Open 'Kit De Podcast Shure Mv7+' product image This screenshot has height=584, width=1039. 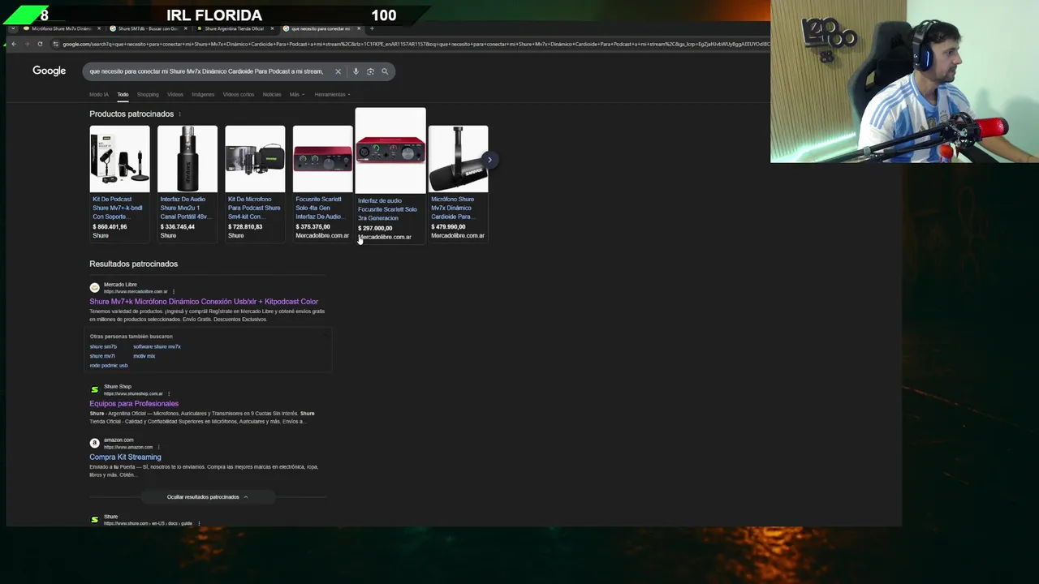pos(119,159)
